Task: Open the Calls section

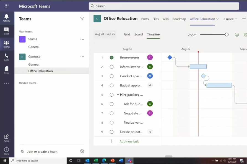Action: pyautogui.click(x=6, y=57)
